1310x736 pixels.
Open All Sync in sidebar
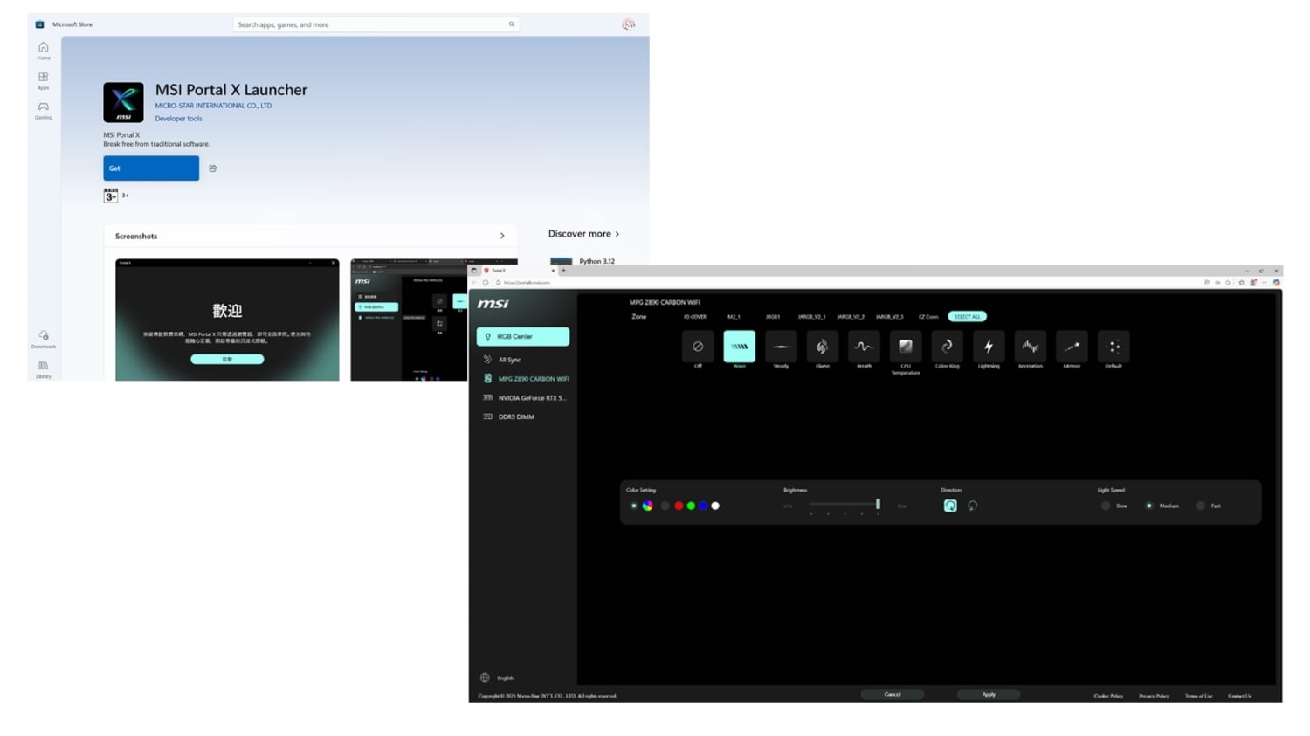coord(509,360)
